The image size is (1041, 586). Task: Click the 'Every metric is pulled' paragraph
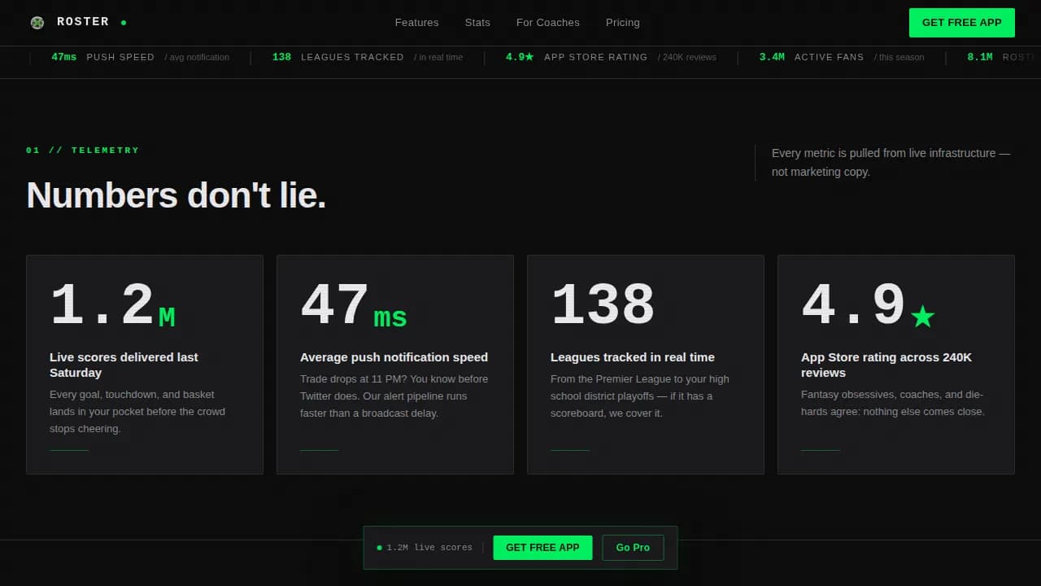pyautogui.click(x=891, y=163)
